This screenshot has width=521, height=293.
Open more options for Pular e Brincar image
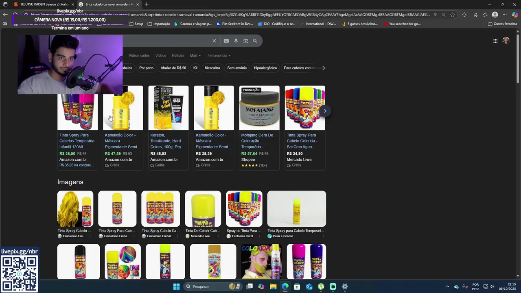click(x=324, y=236)
